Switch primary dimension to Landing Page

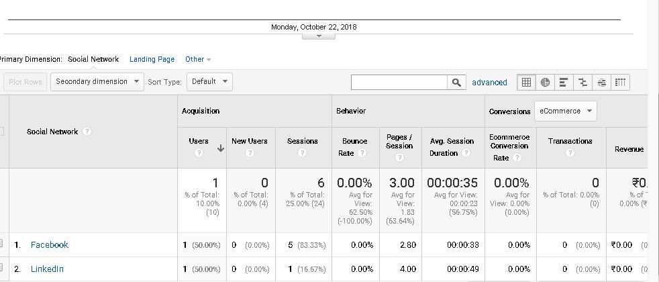click(x=152, y=59)
